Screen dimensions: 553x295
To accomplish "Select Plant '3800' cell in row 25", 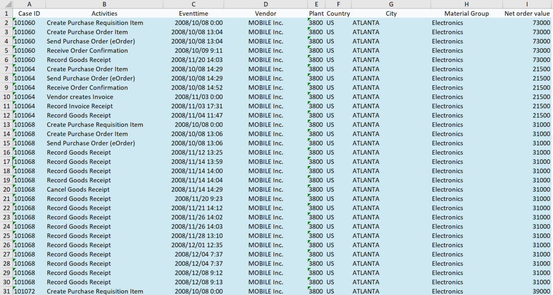I will coord(317,236).
